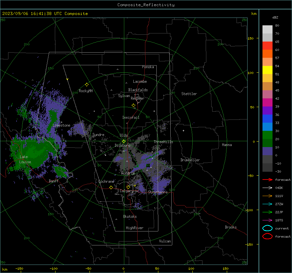Click yellow diamond marker below RedDeer
The width and height of the screenshot is (292, 273).
(134, 105)
